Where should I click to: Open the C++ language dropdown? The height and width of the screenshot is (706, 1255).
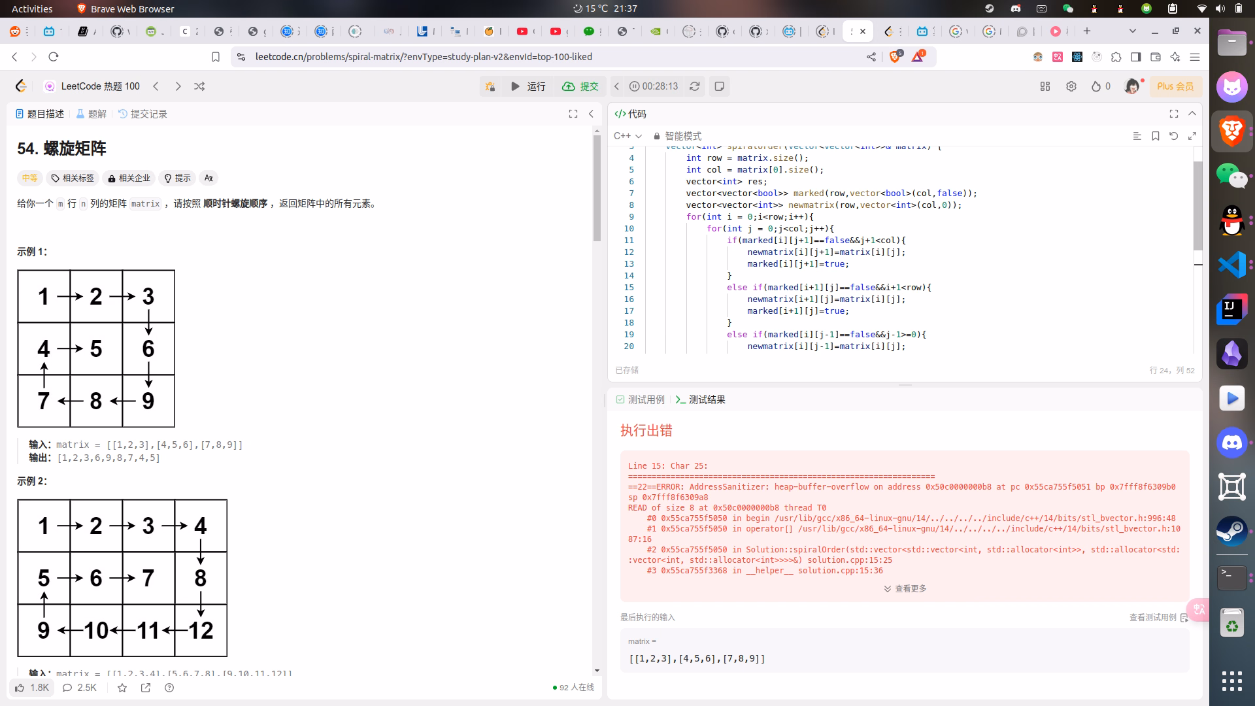pos(627,136)
